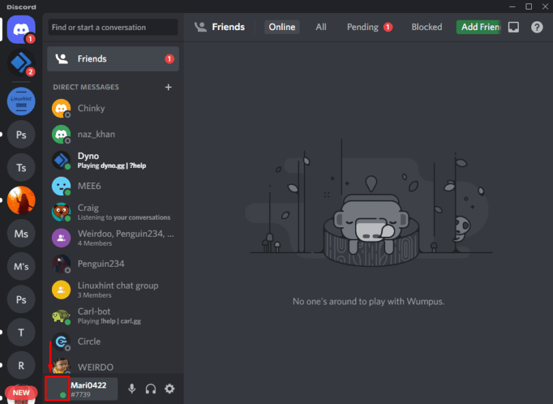Screen dimensions: 553x404
Task: Open the All friends filter
Action: pos(320,27)
